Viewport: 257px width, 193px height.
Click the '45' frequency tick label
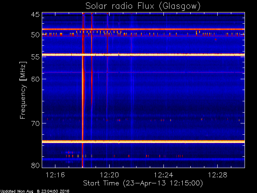point(35,14)
